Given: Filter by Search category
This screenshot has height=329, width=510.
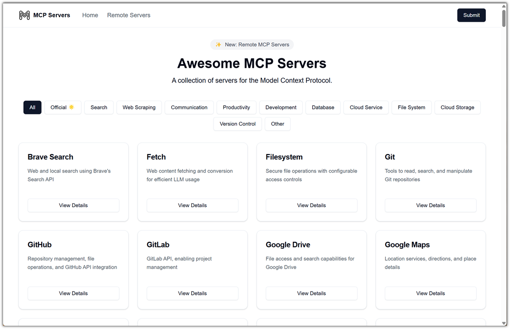Looking at the screenshot, I should pos(99,107).
